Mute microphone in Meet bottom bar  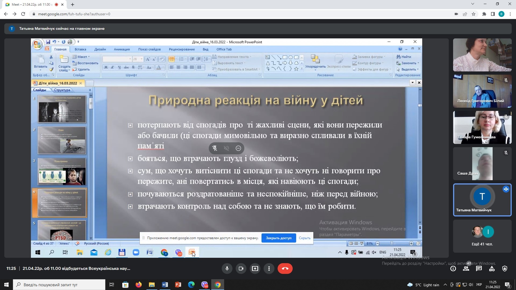(227, 269)
